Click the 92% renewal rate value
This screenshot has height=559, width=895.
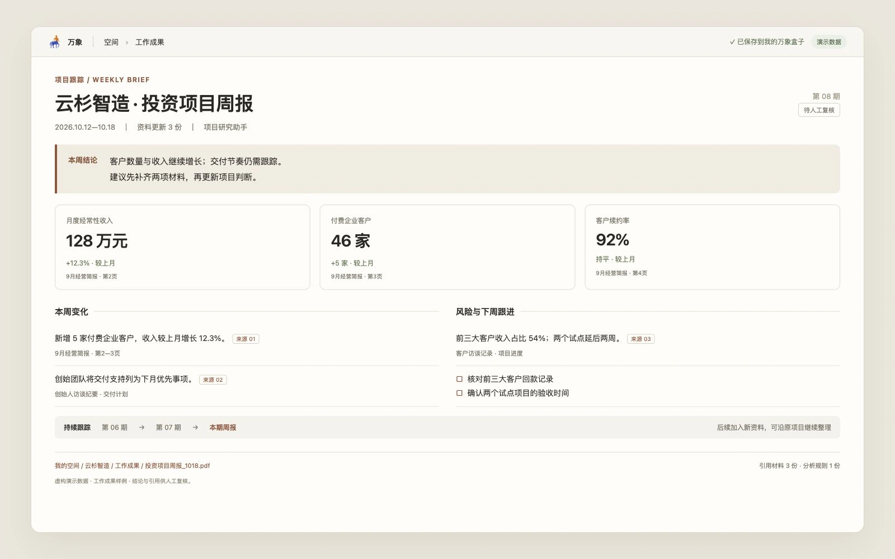pyautogui.click(x=613, y=240)
